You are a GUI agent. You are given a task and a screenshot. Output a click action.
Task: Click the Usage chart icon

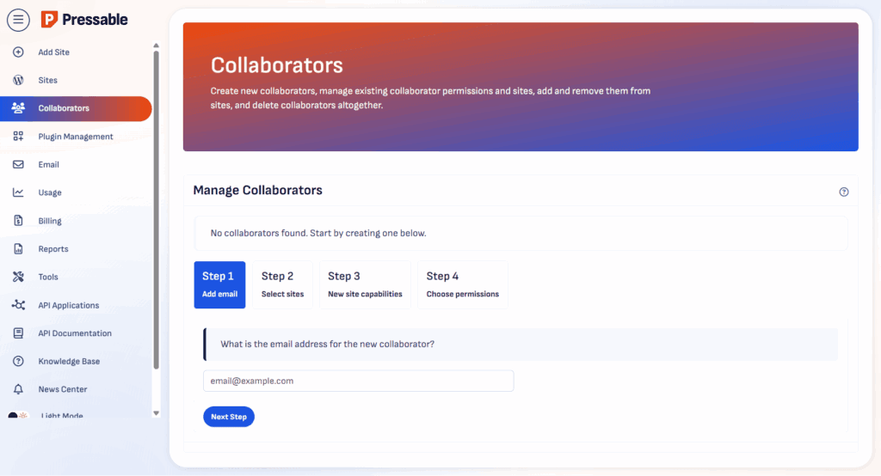pyautogui.click(x=18, y=192)
